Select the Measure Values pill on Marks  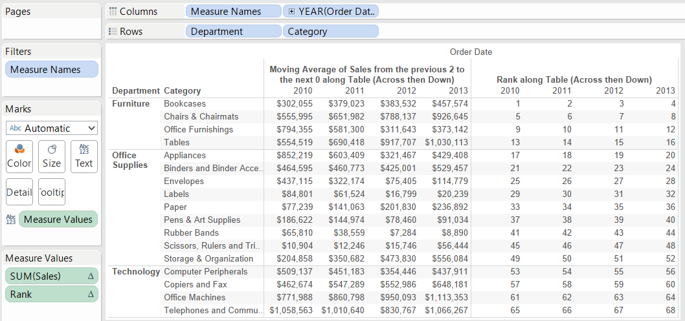[x=58, y=220]
